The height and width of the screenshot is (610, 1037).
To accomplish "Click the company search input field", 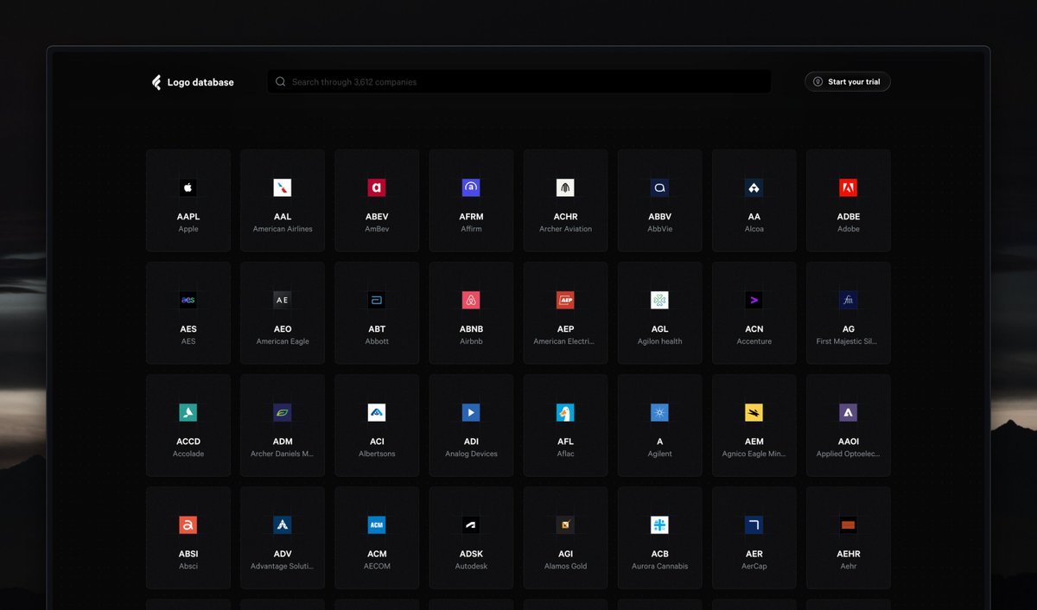I will 518,82.
